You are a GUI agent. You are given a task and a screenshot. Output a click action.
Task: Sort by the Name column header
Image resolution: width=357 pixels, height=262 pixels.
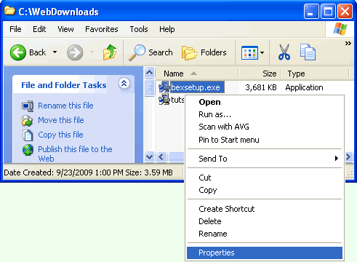click(197, 74)
